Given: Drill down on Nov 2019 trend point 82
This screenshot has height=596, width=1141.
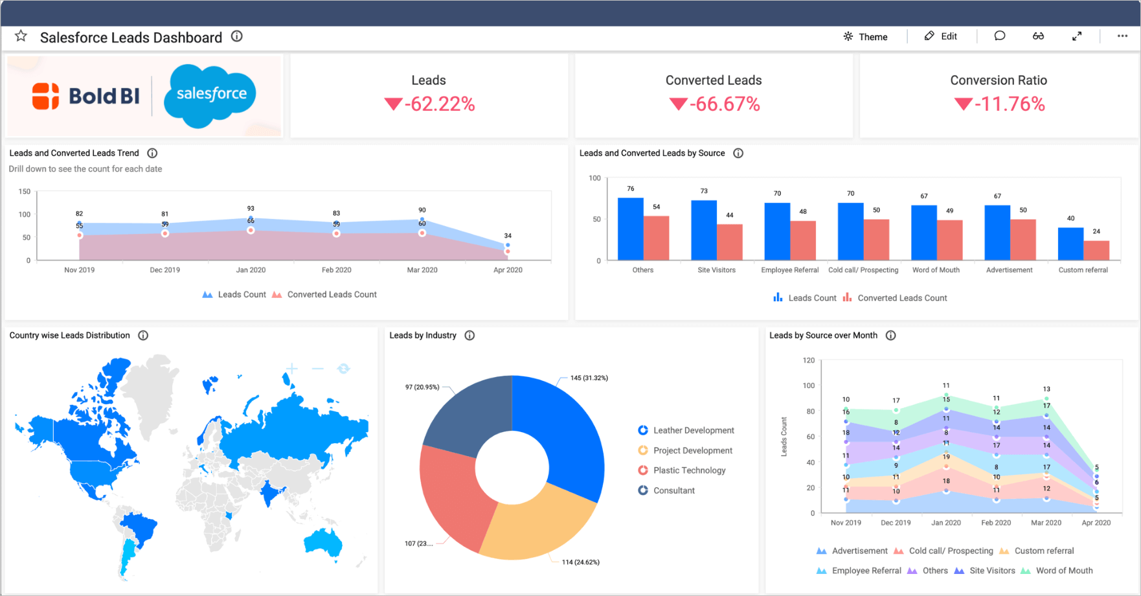Looking at the screenshot, I should pyautogui.click(x=79, y=224).
